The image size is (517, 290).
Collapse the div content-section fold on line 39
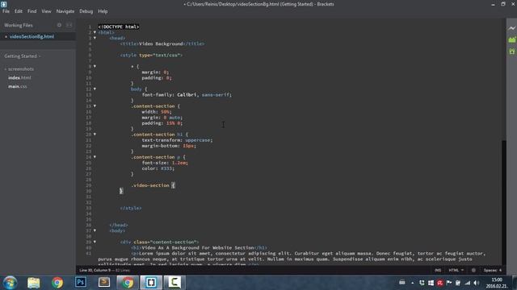click(95, 242)
